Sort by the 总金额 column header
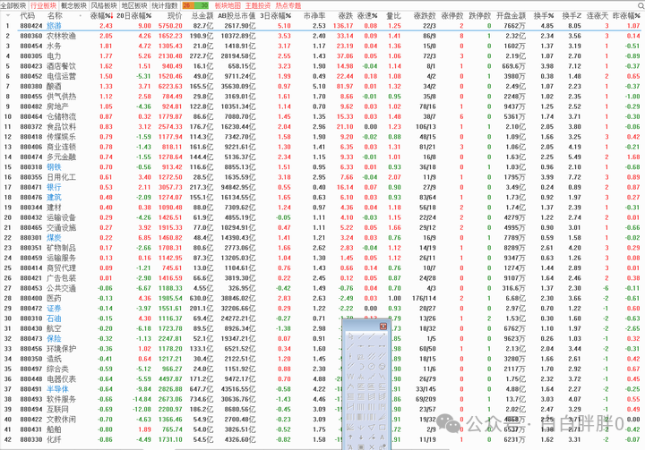 (202, 15)
